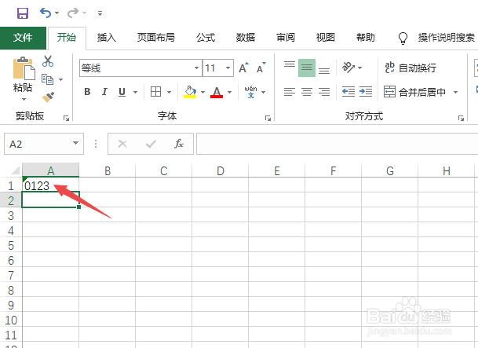
Task: Open the font size 11 dropdown
Action: [228, 68]
